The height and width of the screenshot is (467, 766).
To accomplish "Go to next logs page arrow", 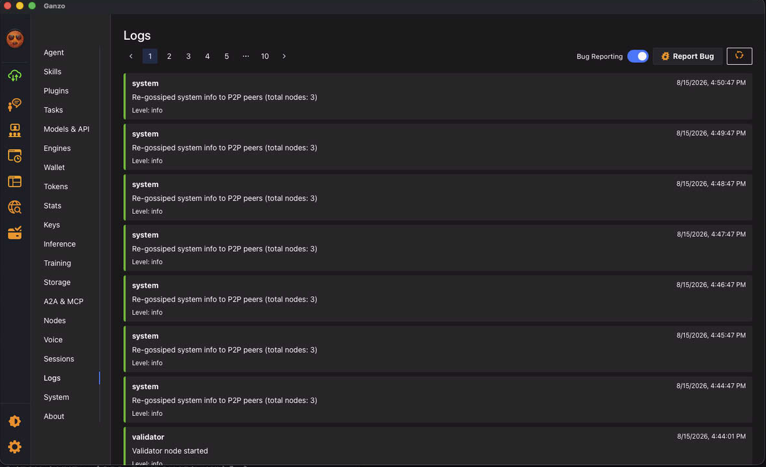I will pyautogui.click(x=284, y=56).
